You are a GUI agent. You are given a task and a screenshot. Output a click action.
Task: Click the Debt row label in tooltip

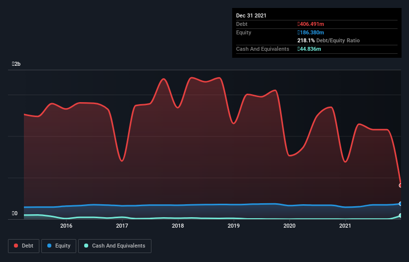click(x=242, y=24)
